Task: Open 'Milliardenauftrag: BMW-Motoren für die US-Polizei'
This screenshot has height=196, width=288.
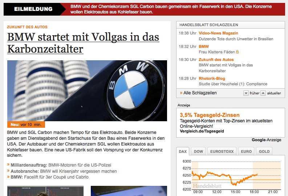Action: click(61, 165)
